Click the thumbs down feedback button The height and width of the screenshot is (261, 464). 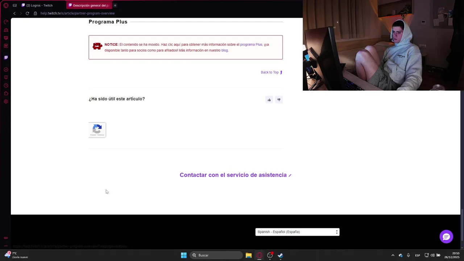pos(279,100)
